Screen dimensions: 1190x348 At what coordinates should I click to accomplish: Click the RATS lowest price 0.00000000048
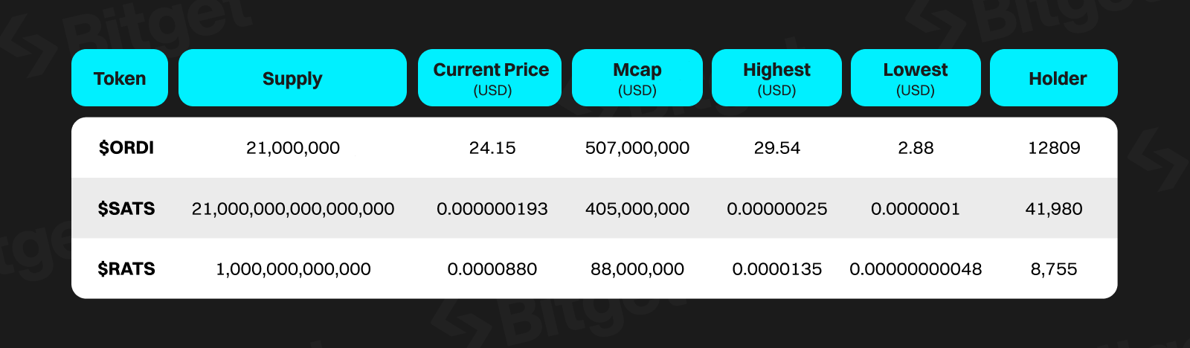pyautogui.click(x=916, y=269)
